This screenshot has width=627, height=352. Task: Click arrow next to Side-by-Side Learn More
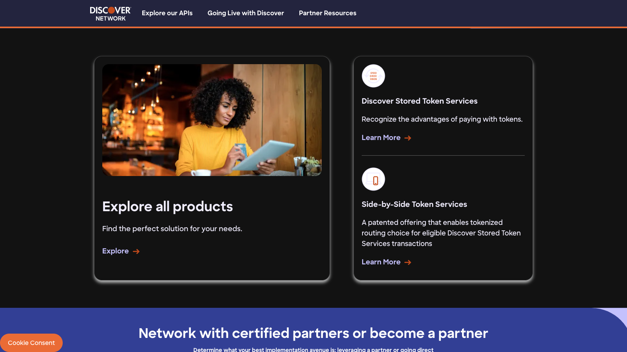click(408, 262)
